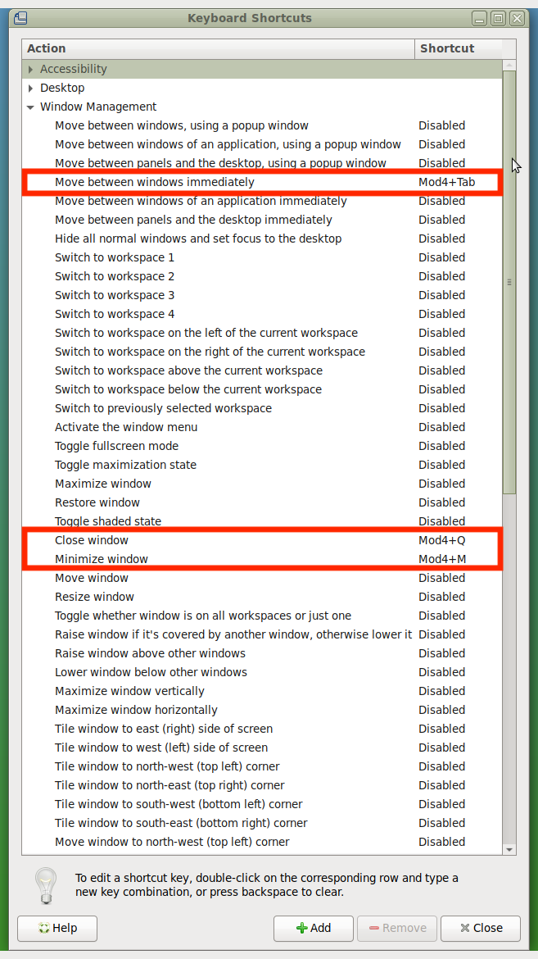Click the Action column header
The image size is (538, 959).
click(x=218, y=48)
